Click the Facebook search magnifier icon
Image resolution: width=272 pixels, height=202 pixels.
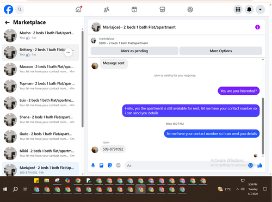click(20, 9)
